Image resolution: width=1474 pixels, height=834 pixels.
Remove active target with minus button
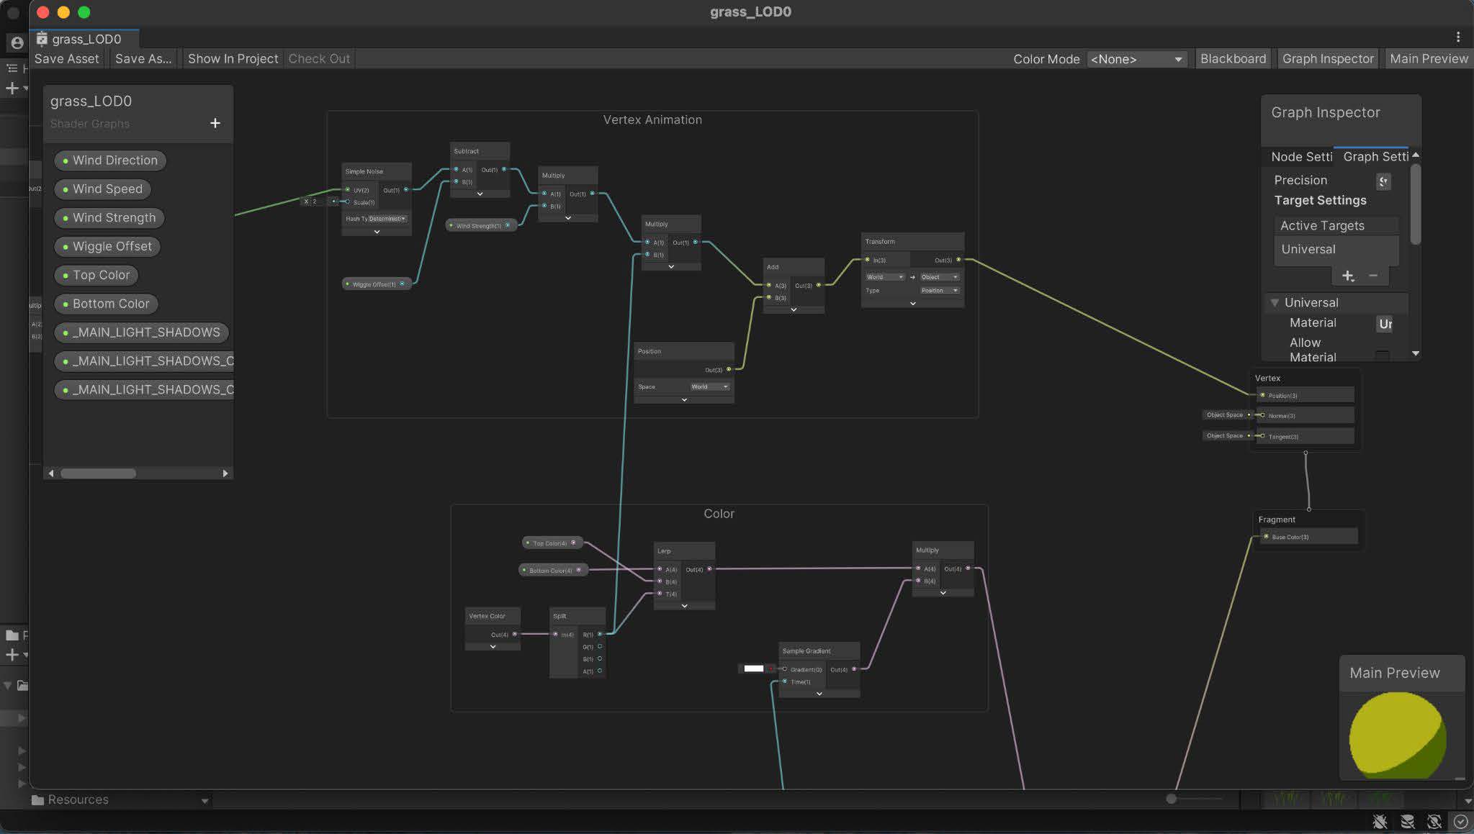(x=1373, y=276)
